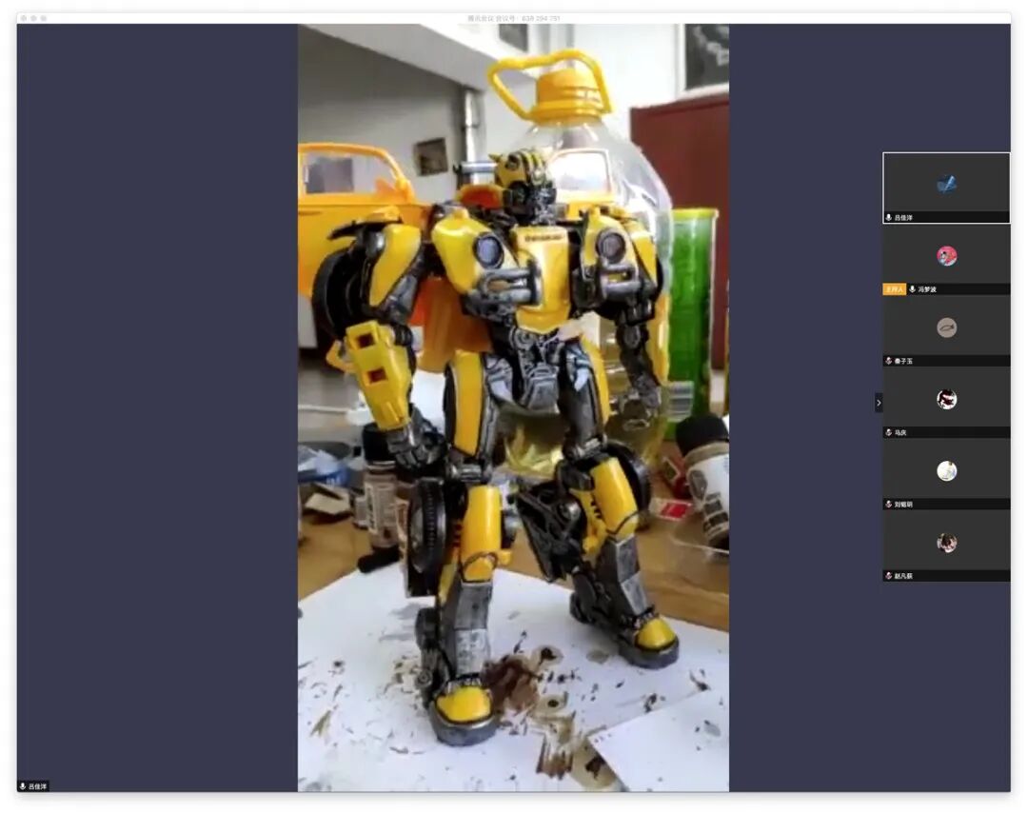
Task: Click the microphone icon in the bottom-left speaker label
Action: pos(23,786)
